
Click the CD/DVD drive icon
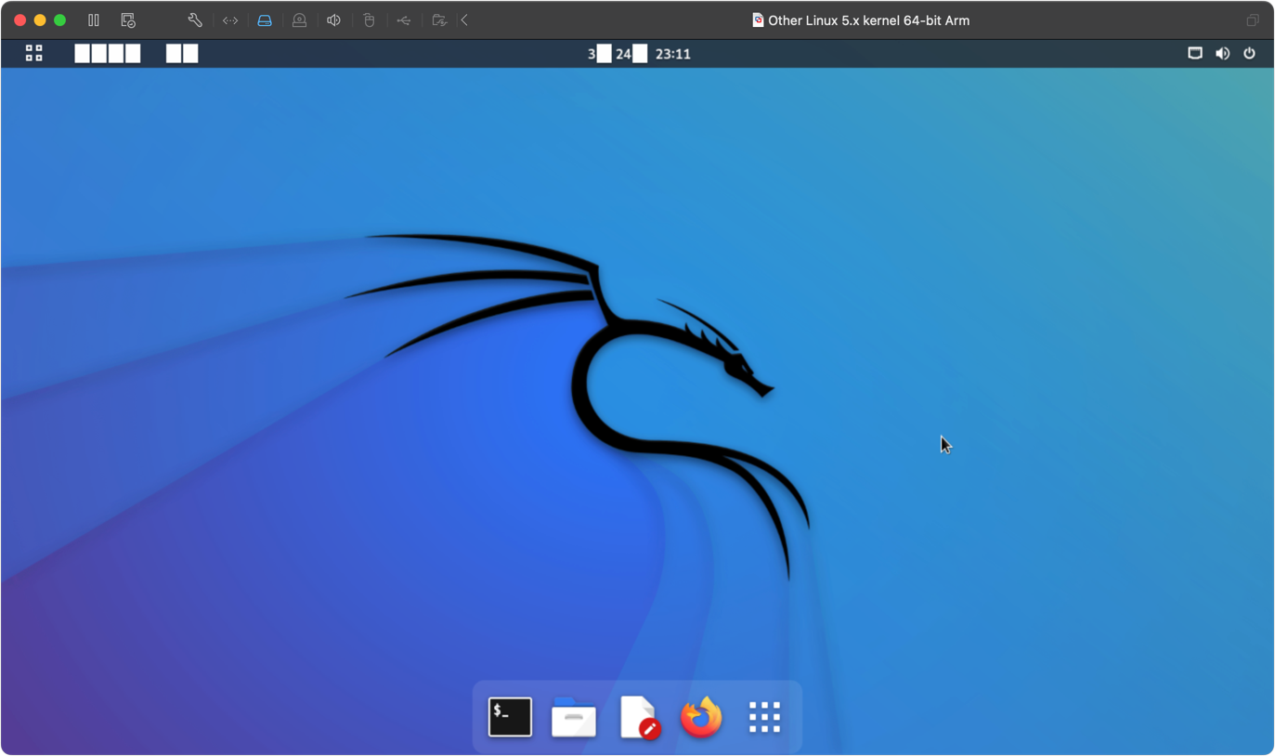pos(299,20)
